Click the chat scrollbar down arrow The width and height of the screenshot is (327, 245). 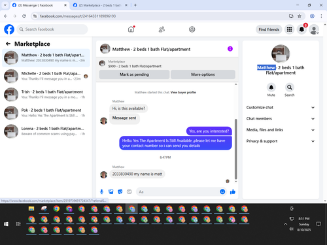click(235, 181)
